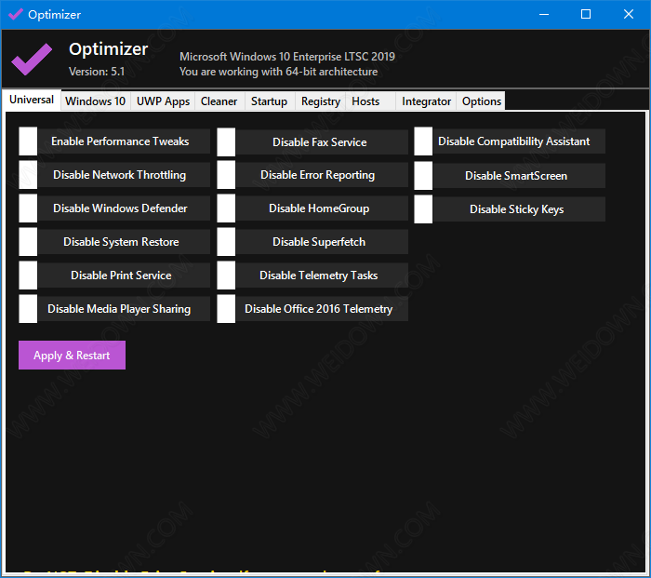The height and width of the screenshot is (578, 651).
Task: Click the Disable Sticky Keys label
Action: point(516,209)
